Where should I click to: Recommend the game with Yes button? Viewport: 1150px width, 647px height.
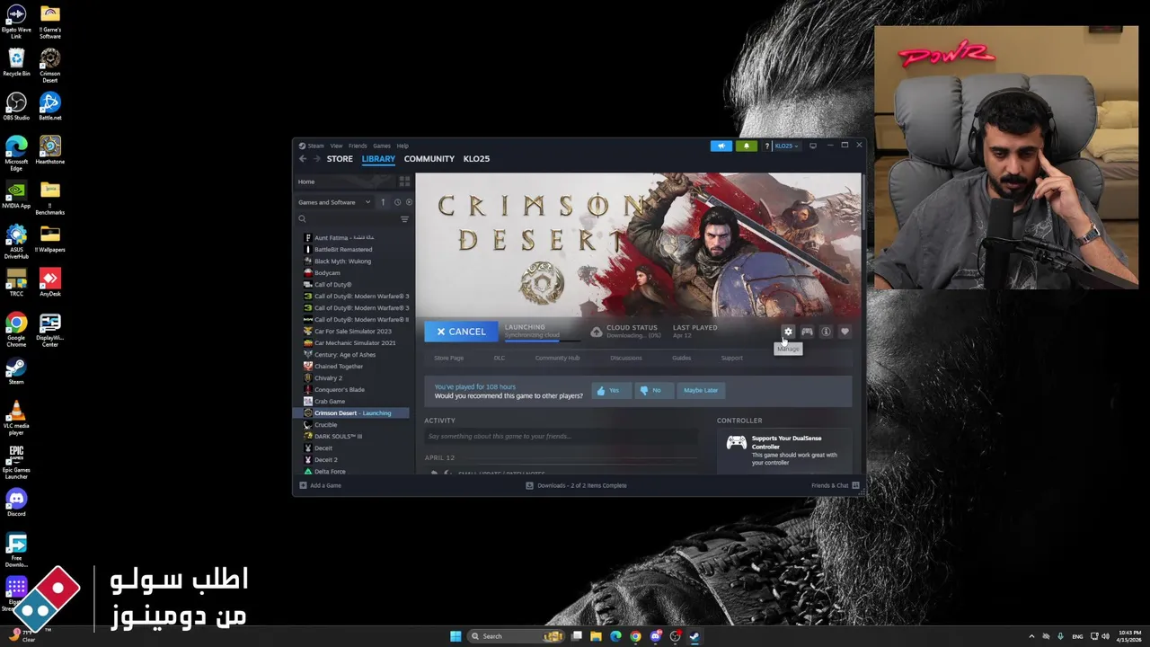coord(611,390)
